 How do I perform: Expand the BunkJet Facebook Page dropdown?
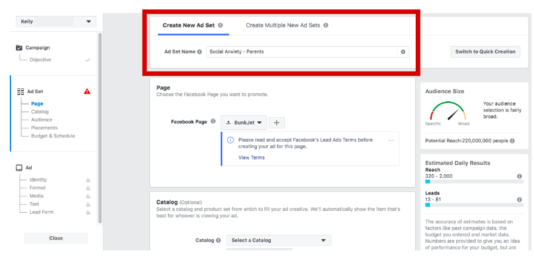(x=244, y=123)
